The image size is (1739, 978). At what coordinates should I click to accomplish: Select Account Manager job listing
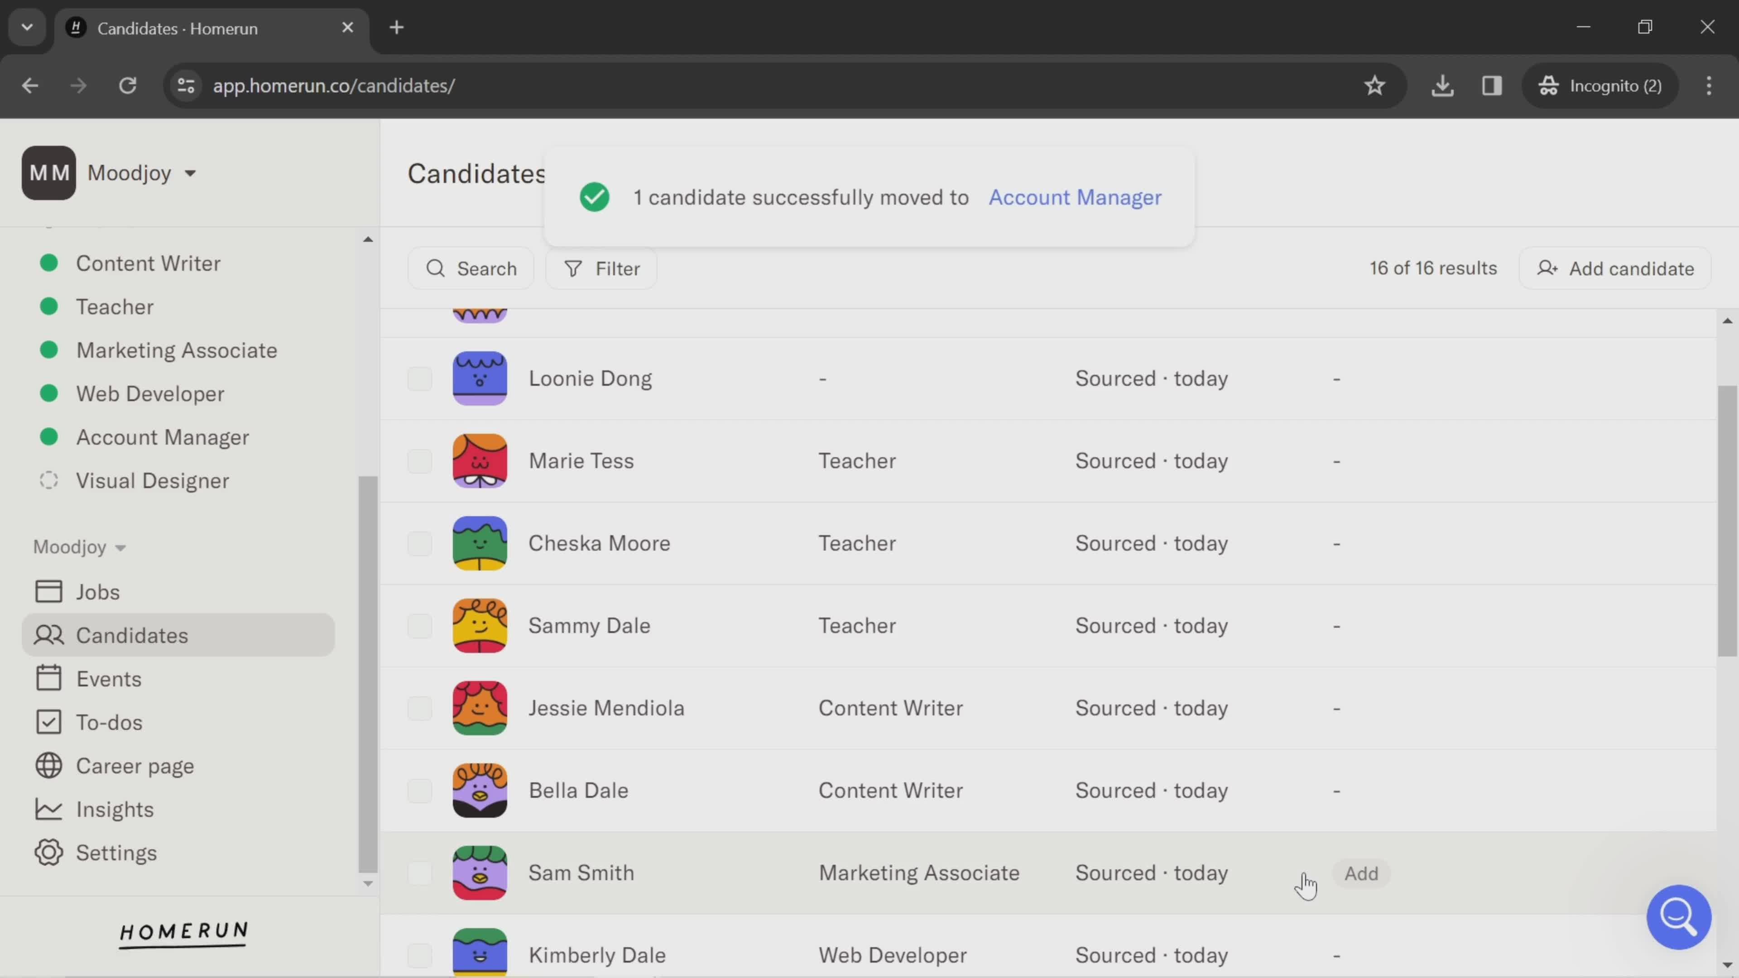click(163, 437)
